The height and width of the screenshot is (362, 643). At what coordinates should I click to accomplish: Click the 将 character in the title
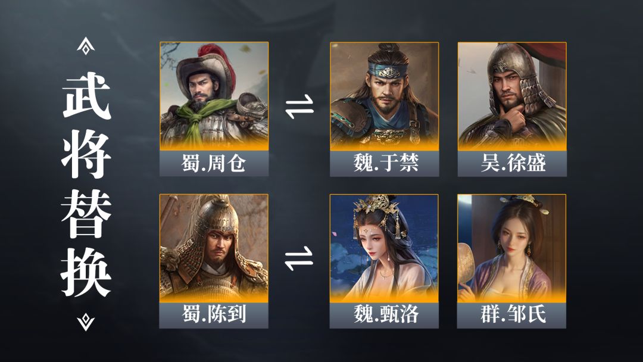(86, 154)
